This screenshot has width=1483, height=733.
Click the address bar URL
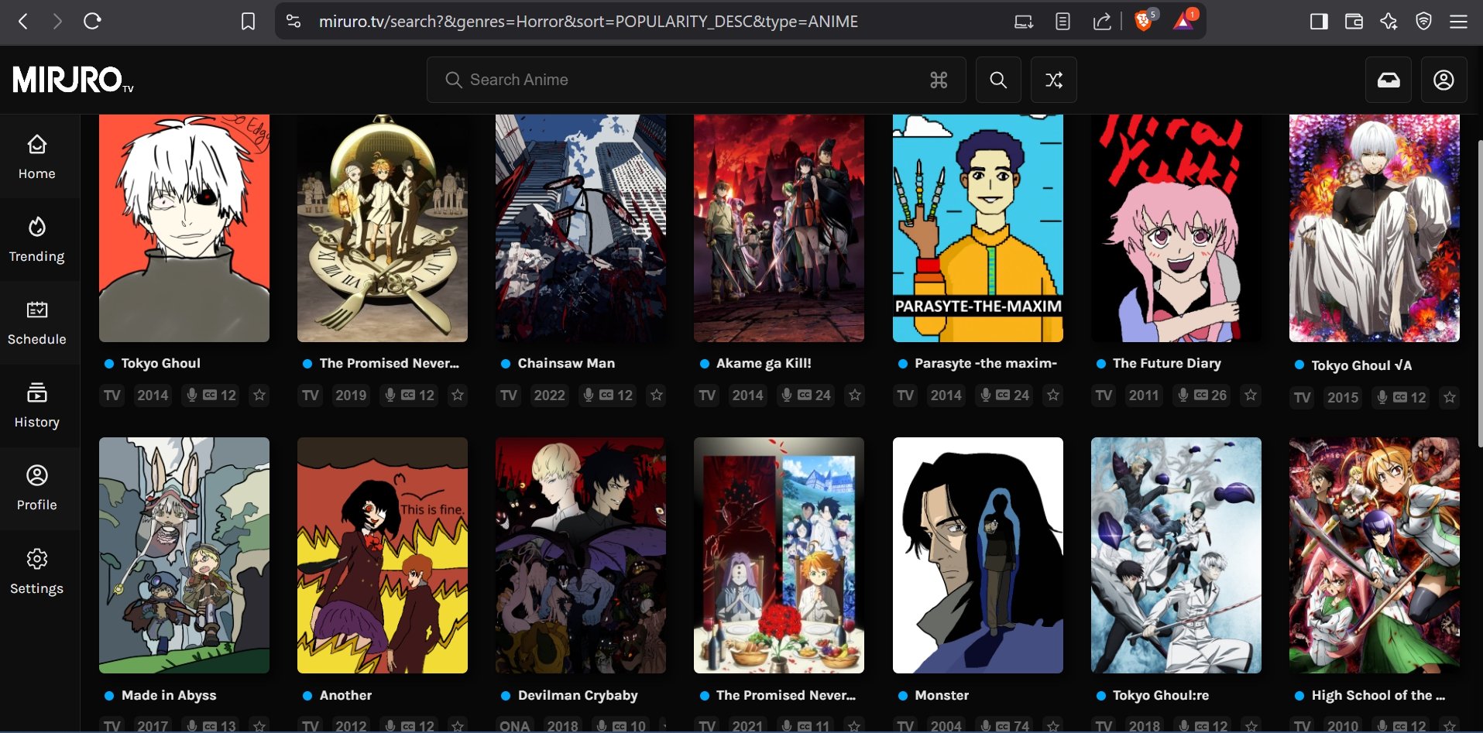(588, 22)
